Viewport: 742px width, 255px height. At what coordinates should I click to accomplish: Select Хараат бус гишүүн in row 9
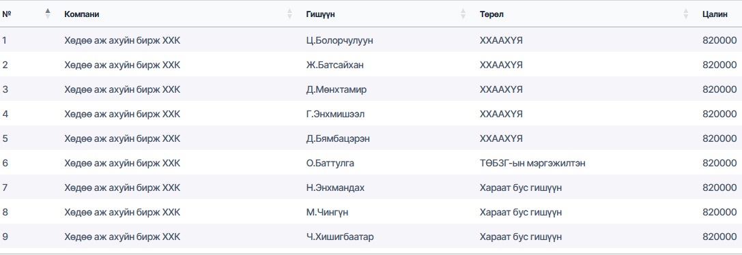click(x=521, y=237)
